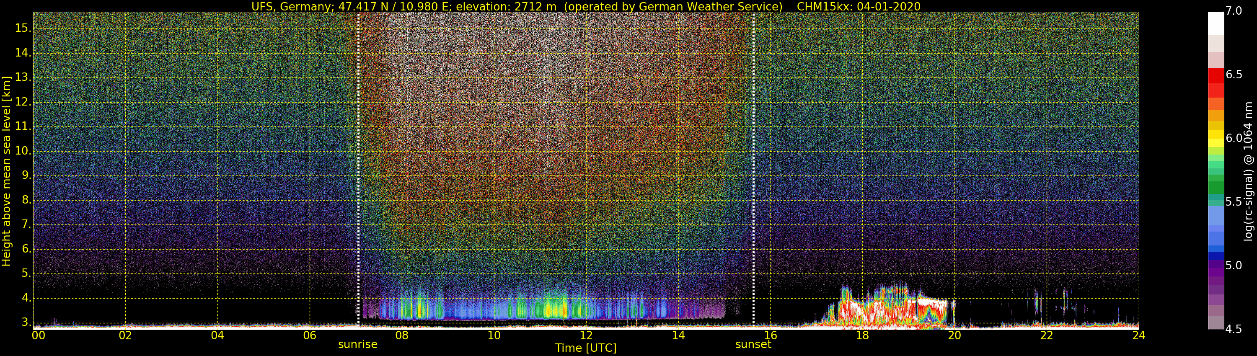Screen dimensions: 1257x356
Task: Click the 'sunset' label below the time axis
Action: point(753,344)
